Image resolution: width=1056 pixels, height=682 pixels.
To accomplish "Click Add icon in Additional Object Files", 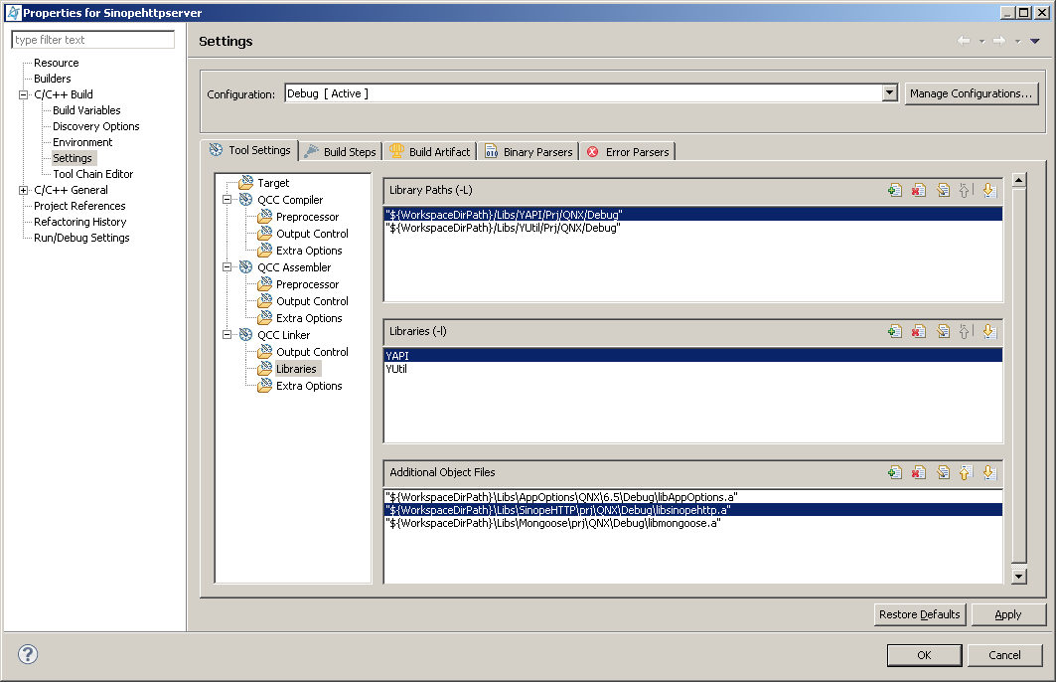I will point(895,473).
